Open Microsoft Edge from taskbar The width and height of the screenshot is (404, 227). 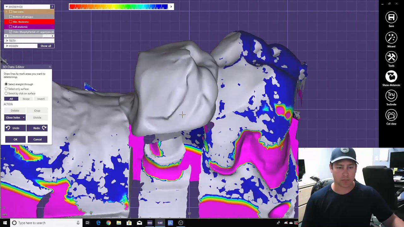click(98, 223)
